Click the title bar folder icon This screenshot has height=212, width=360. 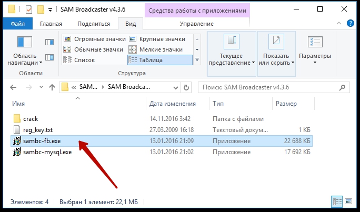[x=12, y=9]
